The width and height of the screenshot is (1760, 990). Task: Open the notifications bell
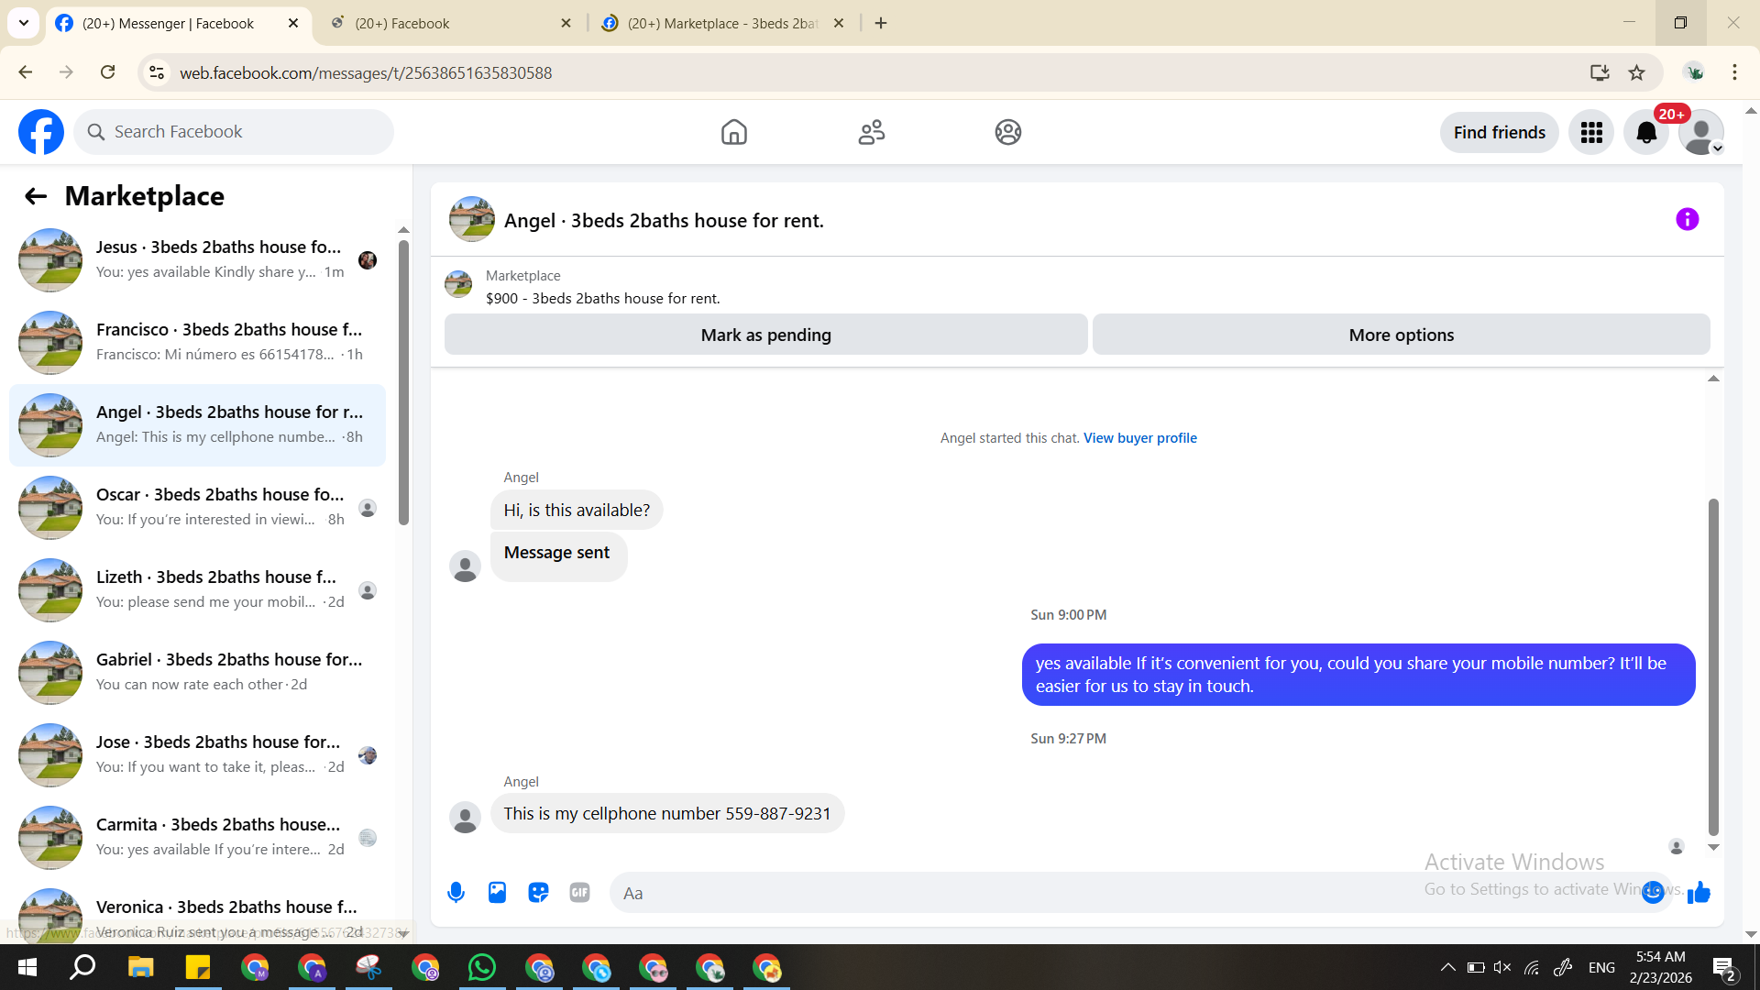pyautogui.click(x=1646, y=132)
